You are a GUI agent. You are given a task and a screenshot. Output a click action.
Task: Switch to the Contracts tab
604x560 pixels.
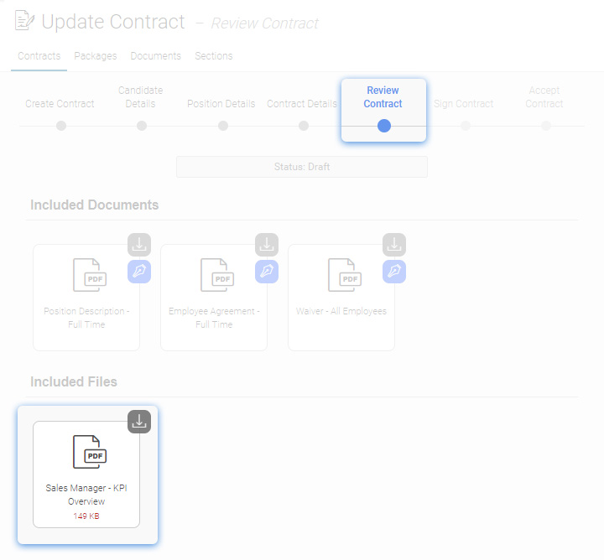[39, 56]
